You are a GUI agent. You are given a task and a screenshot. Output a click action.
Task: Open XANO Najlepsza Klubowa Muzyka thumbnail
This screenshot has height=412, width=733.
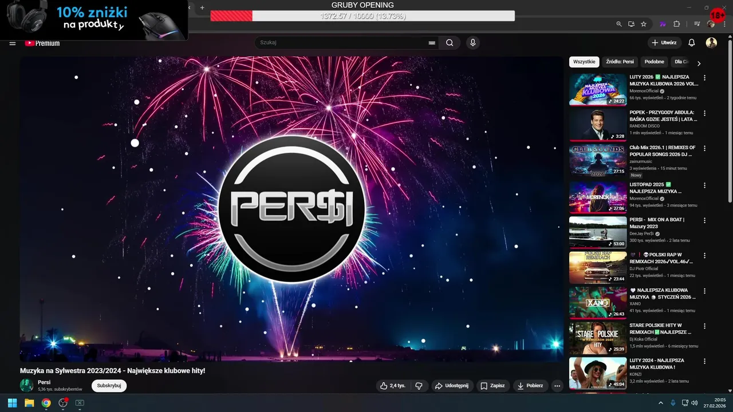click(x=598, y=302)
